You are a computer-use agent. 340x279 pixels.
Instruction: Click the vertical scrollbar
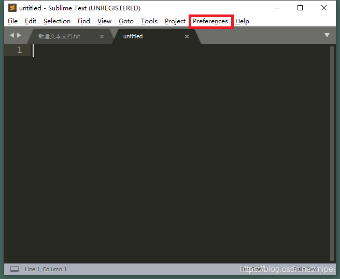click(332, 153)
